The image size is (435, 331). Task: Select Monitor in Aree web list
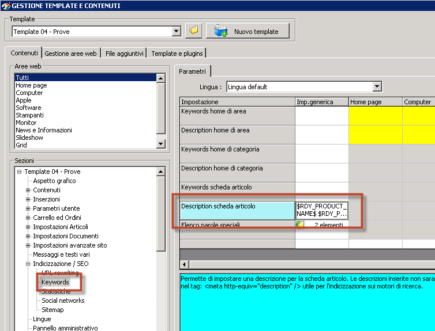tap(85, 123)
